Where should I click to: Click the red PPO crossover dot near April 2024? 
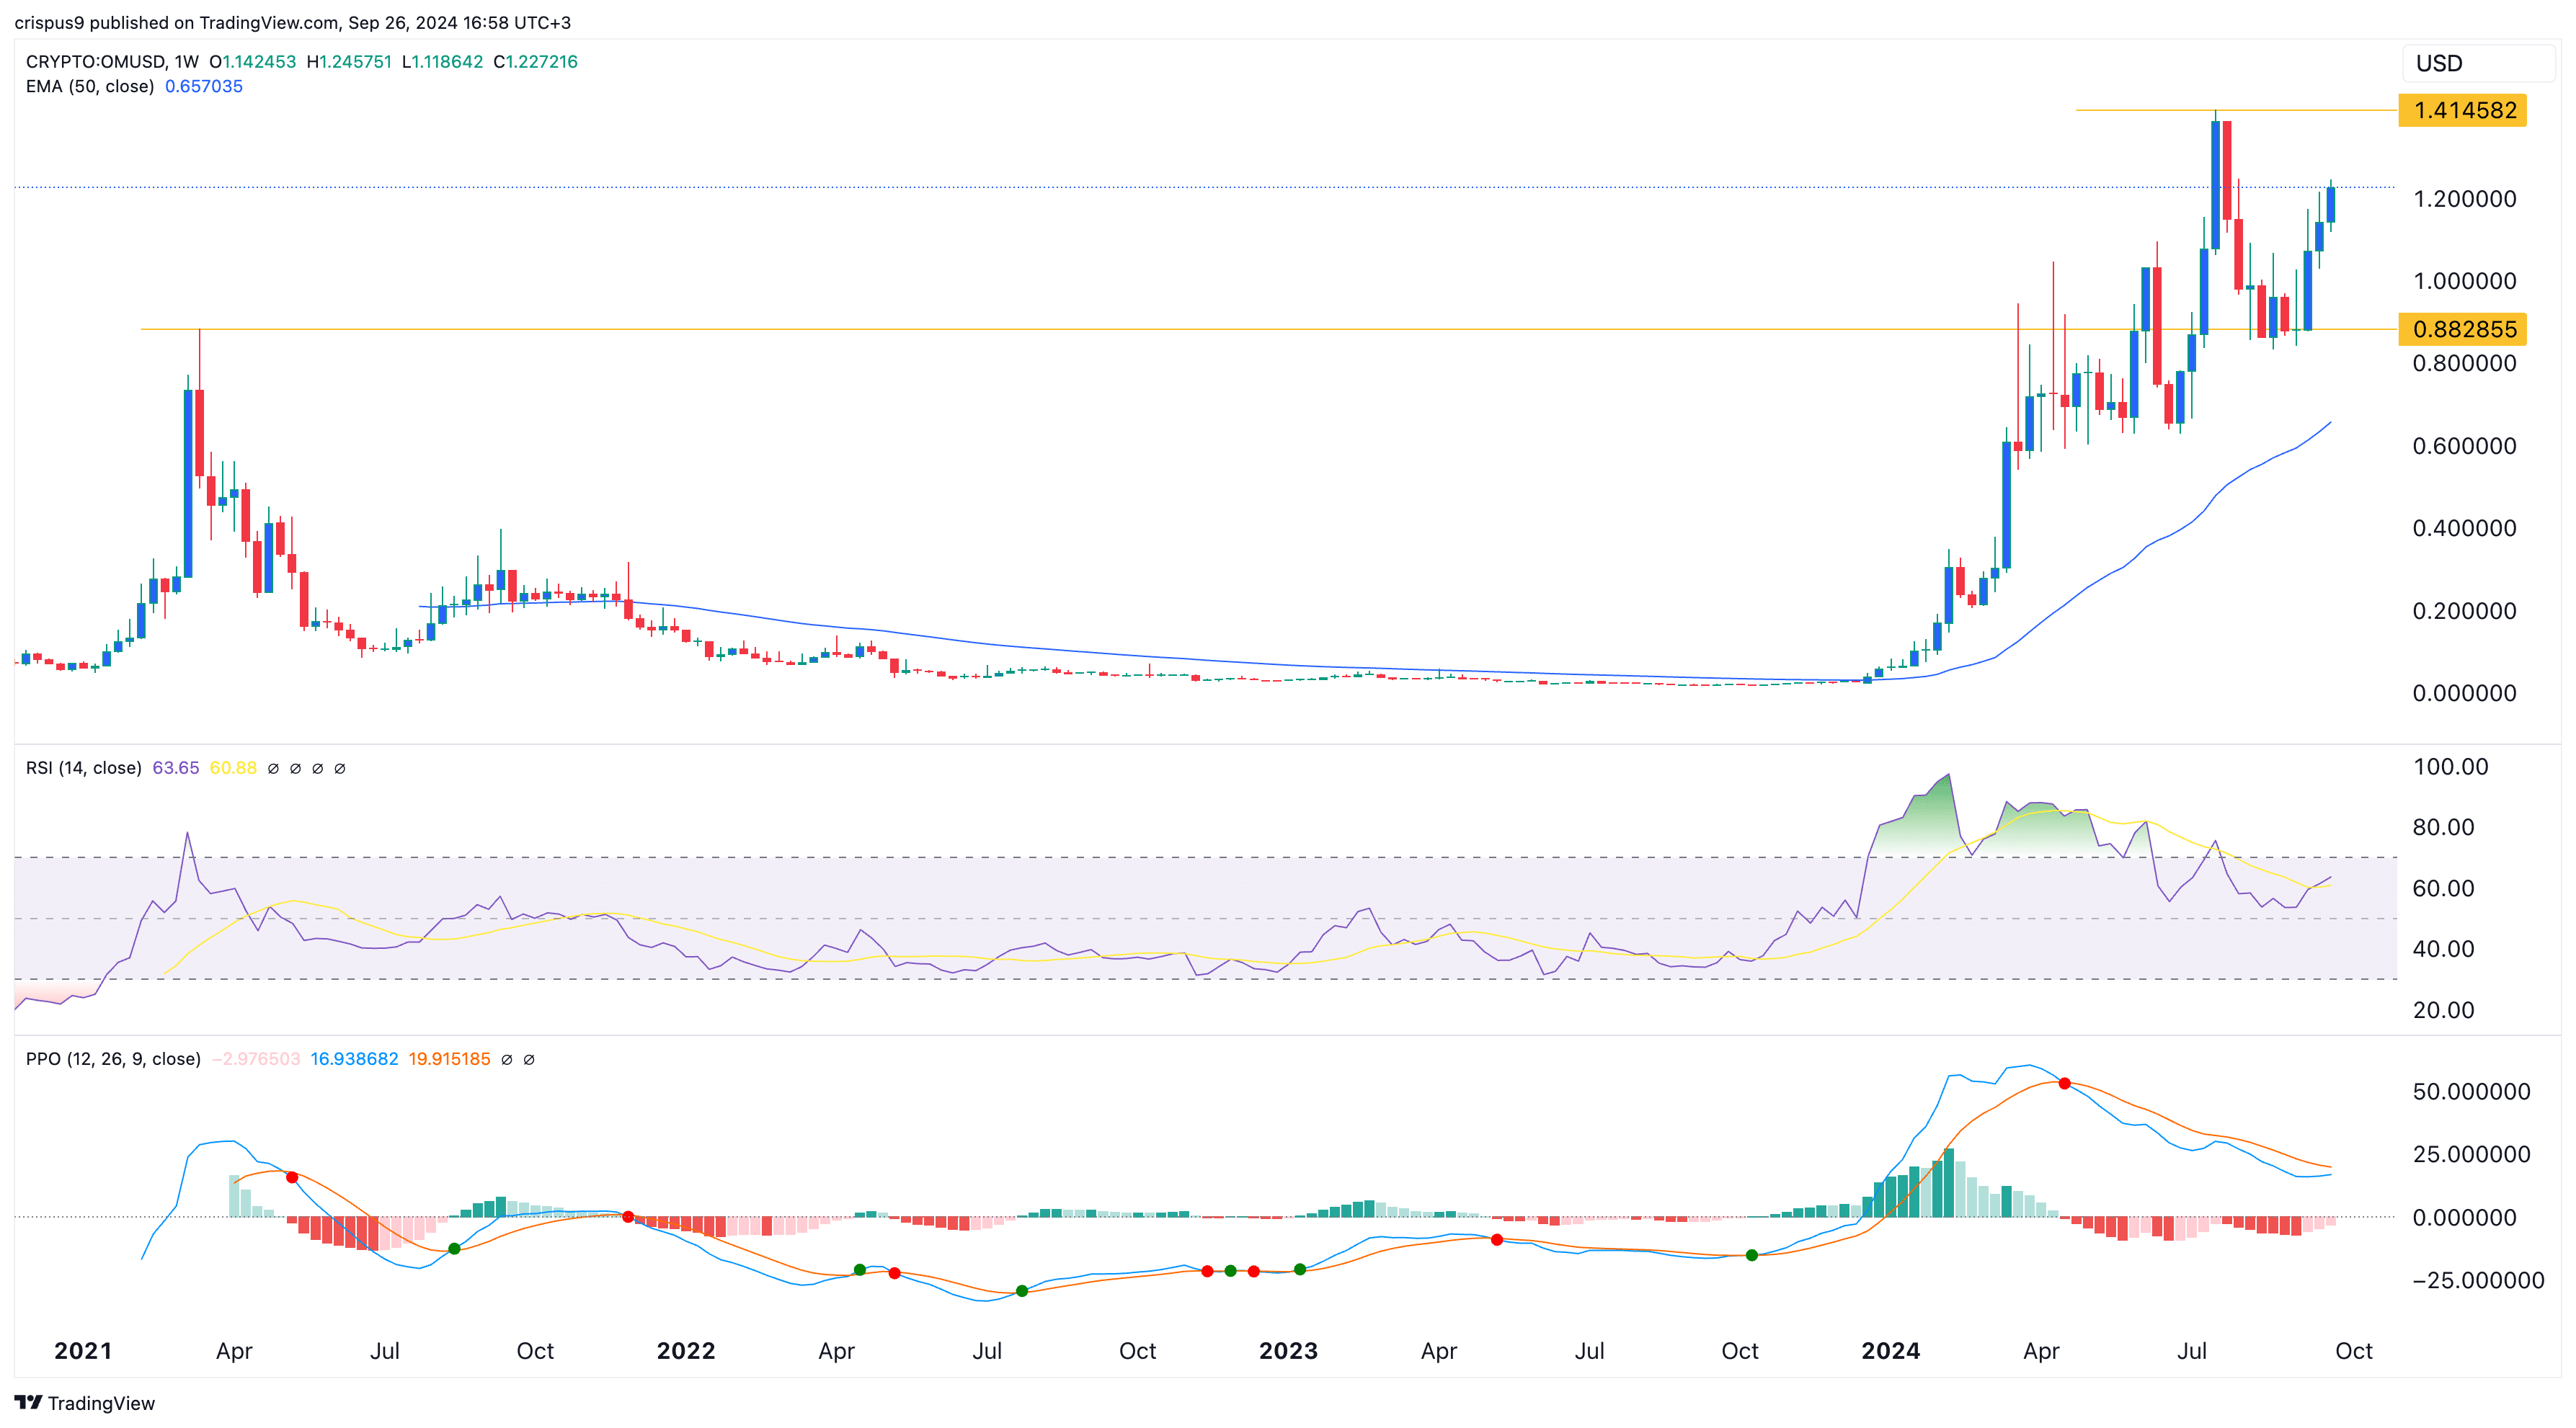pos(2064,1083)
